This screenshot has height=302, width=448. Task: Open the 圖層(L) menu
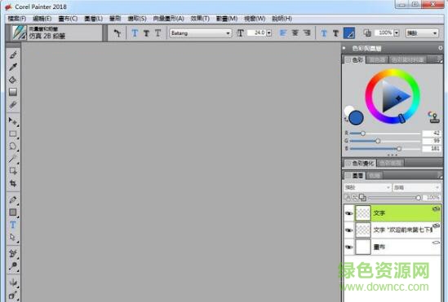point(93,19)
